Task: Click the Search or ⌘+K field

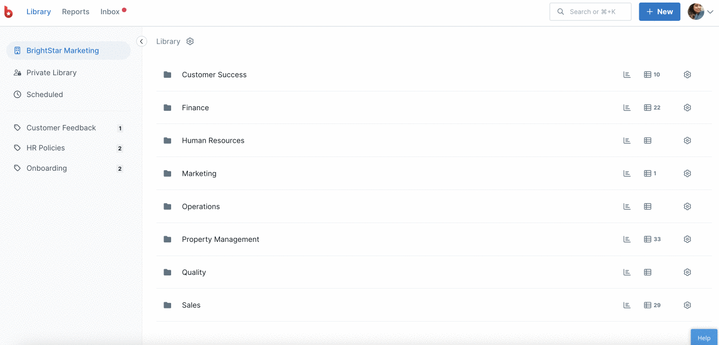Action: pos(590,12)
